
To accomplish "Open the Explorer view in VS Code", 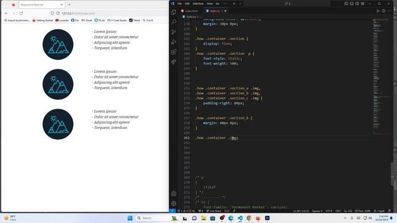I will coord(174,12).
